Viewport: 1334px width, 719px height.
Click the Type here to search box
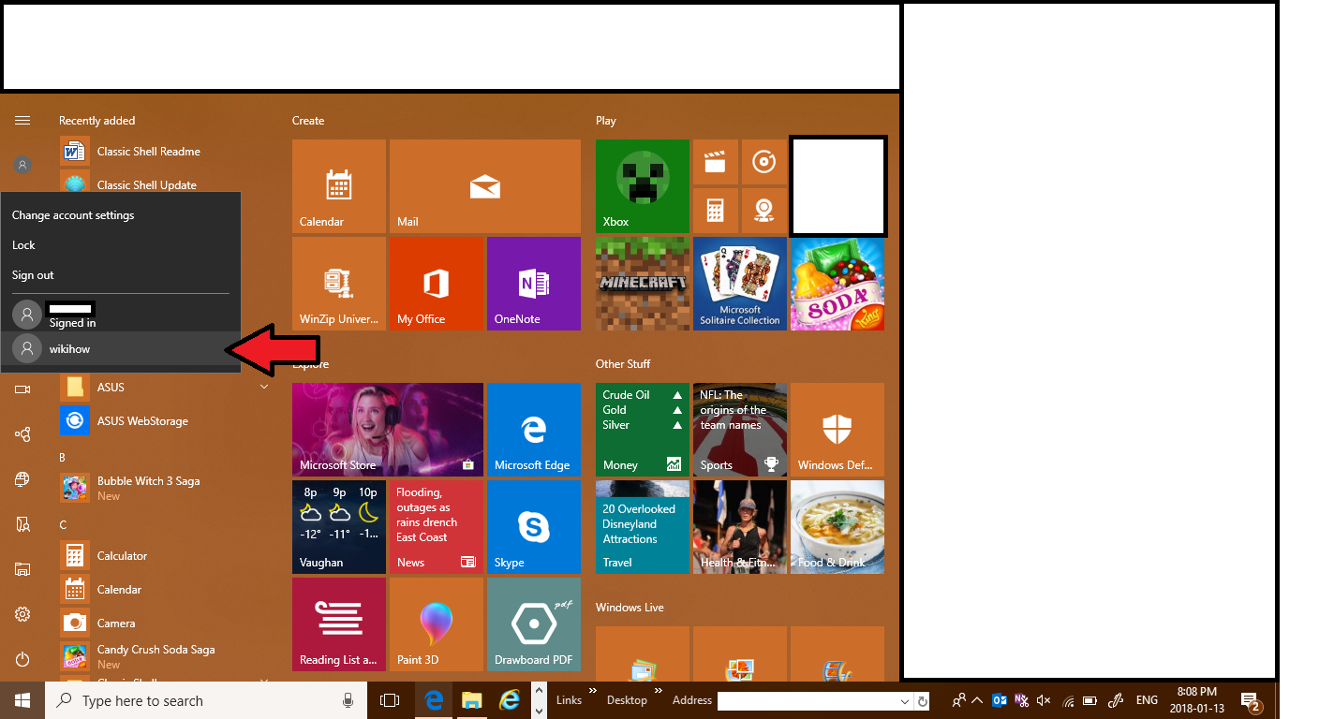click(205, 700)
